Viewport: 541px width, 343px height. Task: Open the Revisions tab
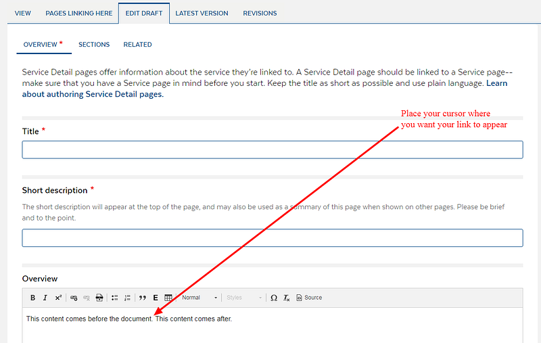click(x=260, y=13)
